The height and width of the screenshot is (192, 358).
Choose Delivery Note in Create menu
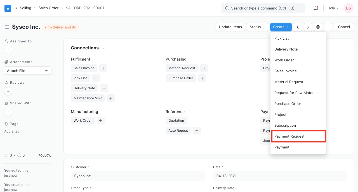pos(286,49)
